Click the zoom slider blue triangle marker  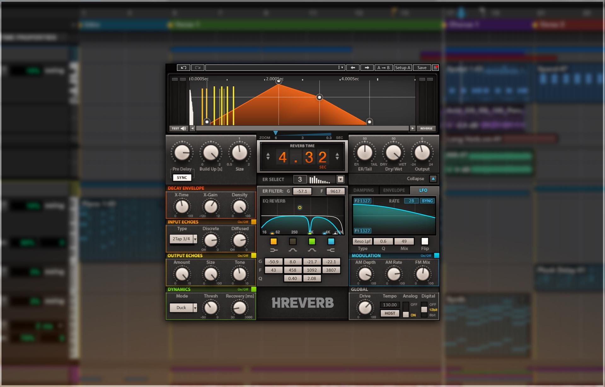pyautogui.click(x=275, y=133)
